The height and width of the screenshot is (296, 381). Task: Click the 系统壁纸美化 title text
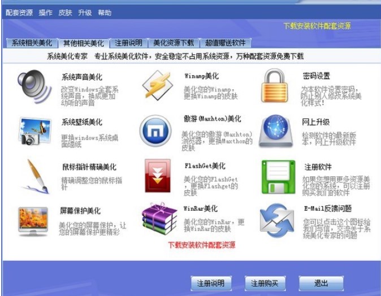tap(82, 122)
